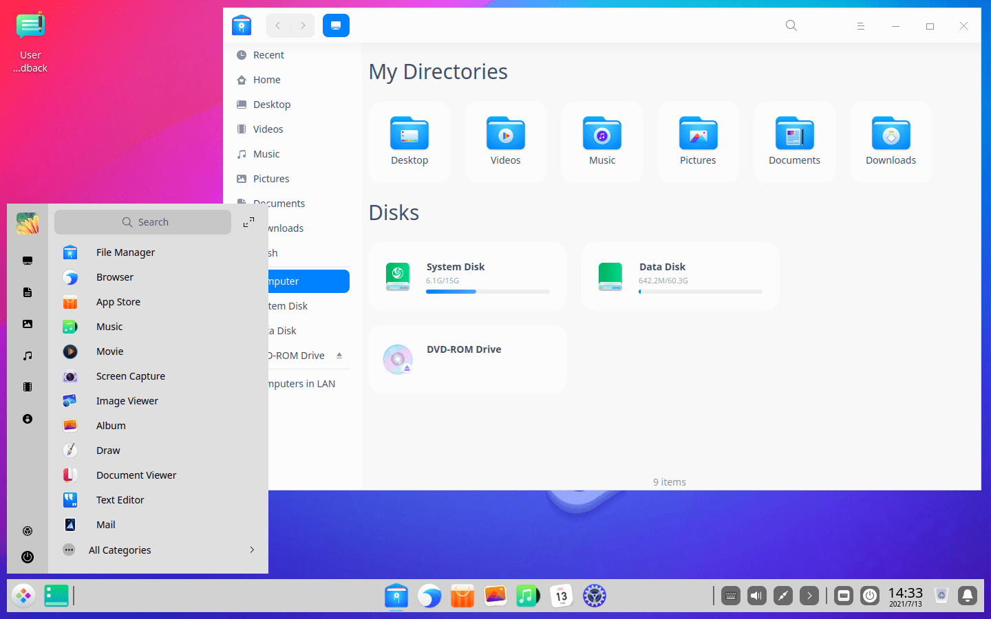
Task: Open the App Store from the dock
Action: click(462, 596)
